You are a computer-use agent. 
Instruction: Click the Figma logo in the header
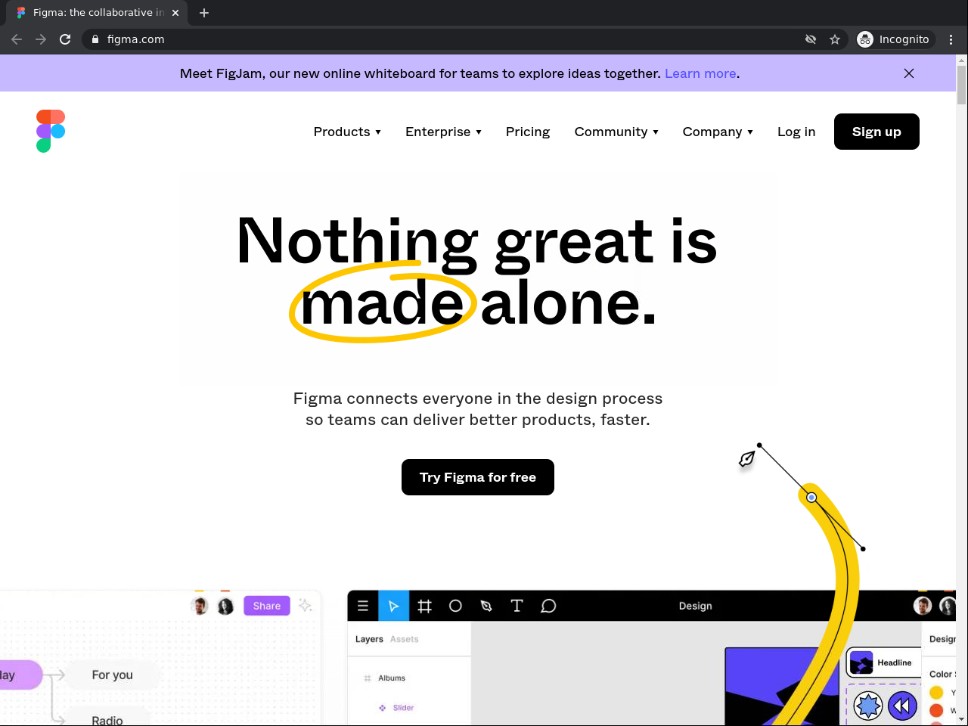coord(51,131)
